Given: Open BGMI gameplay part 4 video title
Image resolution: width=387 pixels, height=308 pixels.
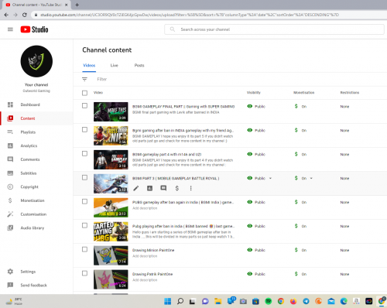Looking at the screenshot, I should point(166,155).
